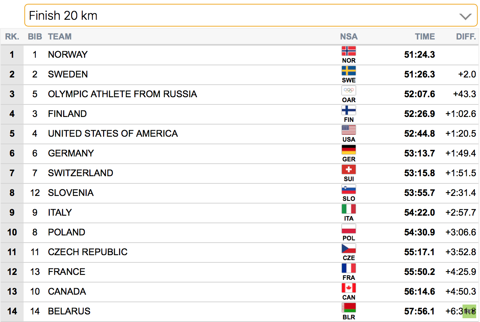Click the RK. column header
The image size is (480, 322).
[x=12, y=36]
